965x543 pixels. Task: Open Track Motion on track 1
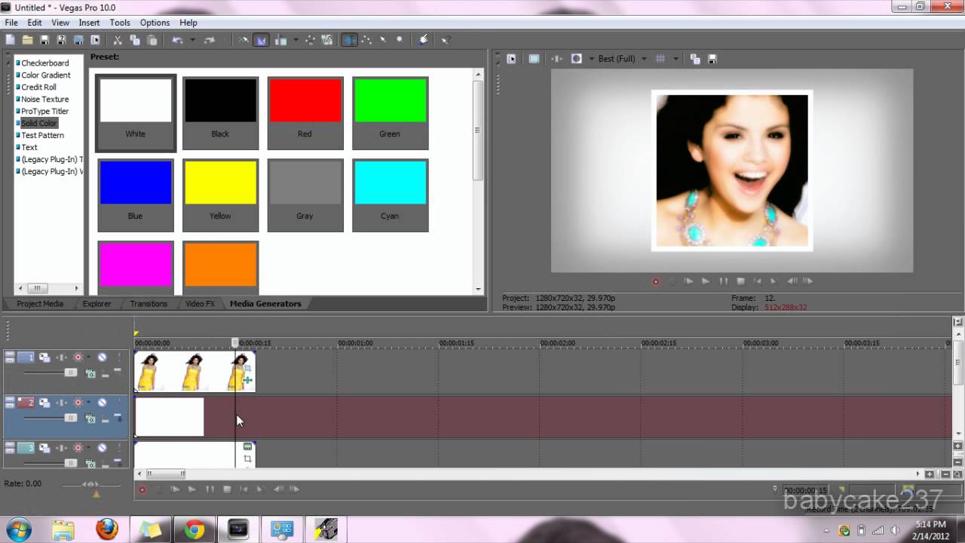click(x=44, y=357)
